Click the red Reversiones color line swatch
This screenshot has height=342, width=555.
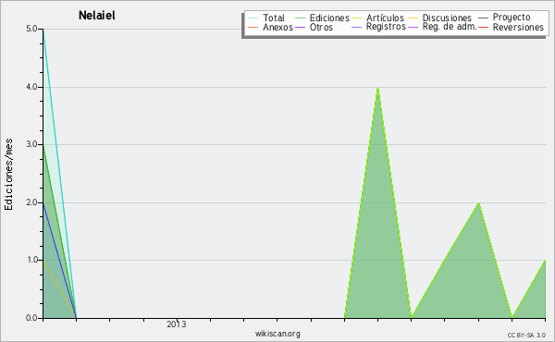coord(483,27)
